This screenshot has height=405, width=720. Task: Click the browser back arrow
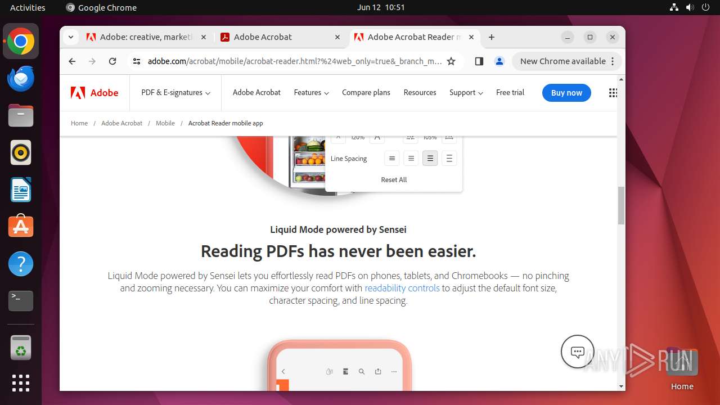(72, 61)
